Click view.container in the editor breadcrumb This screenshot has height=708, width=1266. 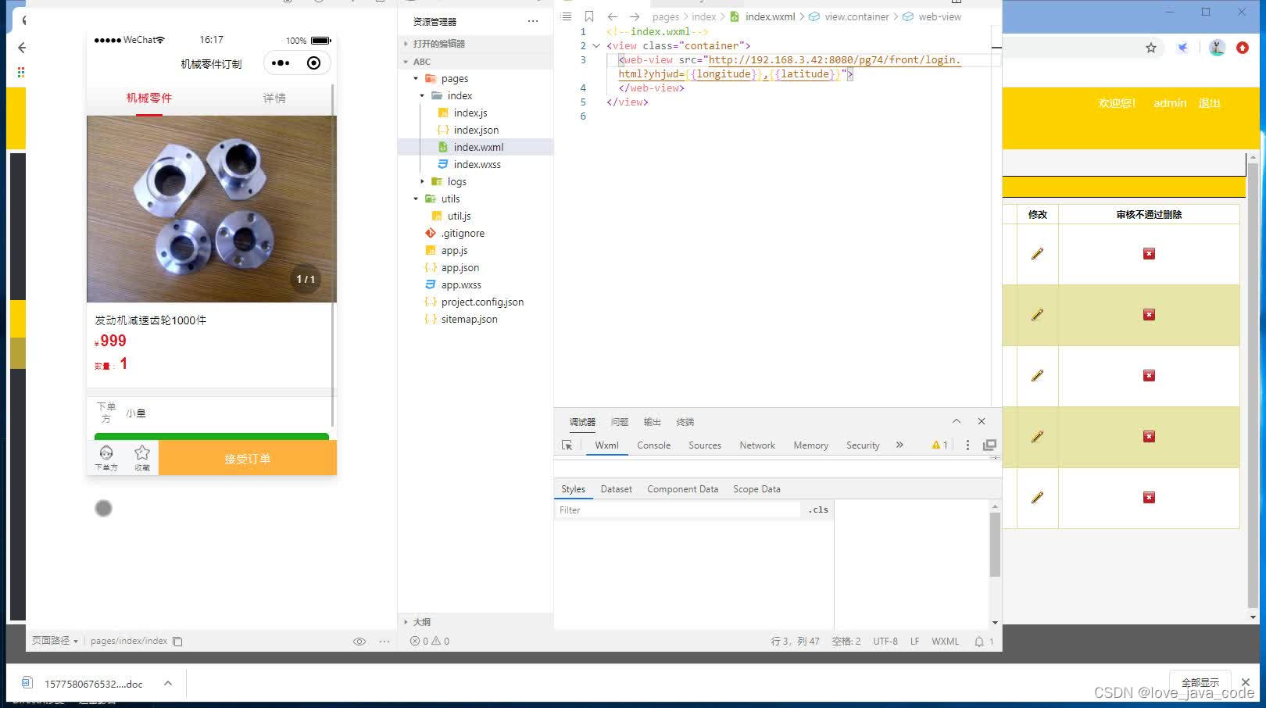[857, 16]
